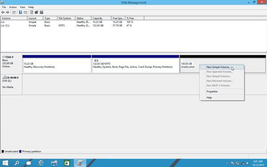Click the volume speaker tray icon
The image size is (267, 167).
coord(247,163)
